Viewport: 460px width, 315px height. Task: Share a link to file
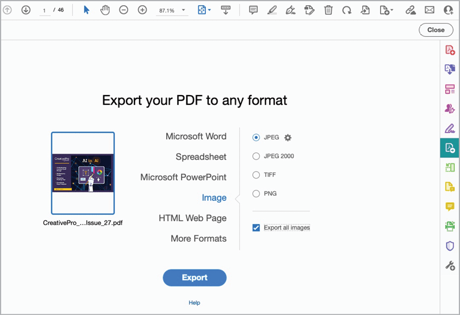click(411, 10)
